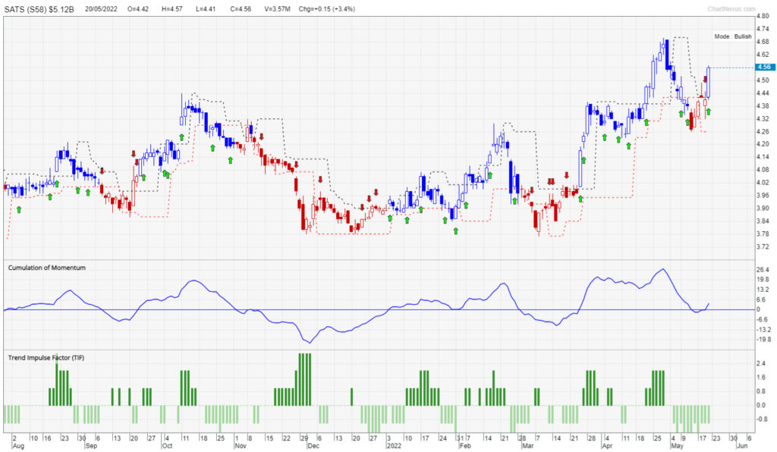
Task: Select the 20/05/2022 date in the header
Action: (x=101, y=9)
